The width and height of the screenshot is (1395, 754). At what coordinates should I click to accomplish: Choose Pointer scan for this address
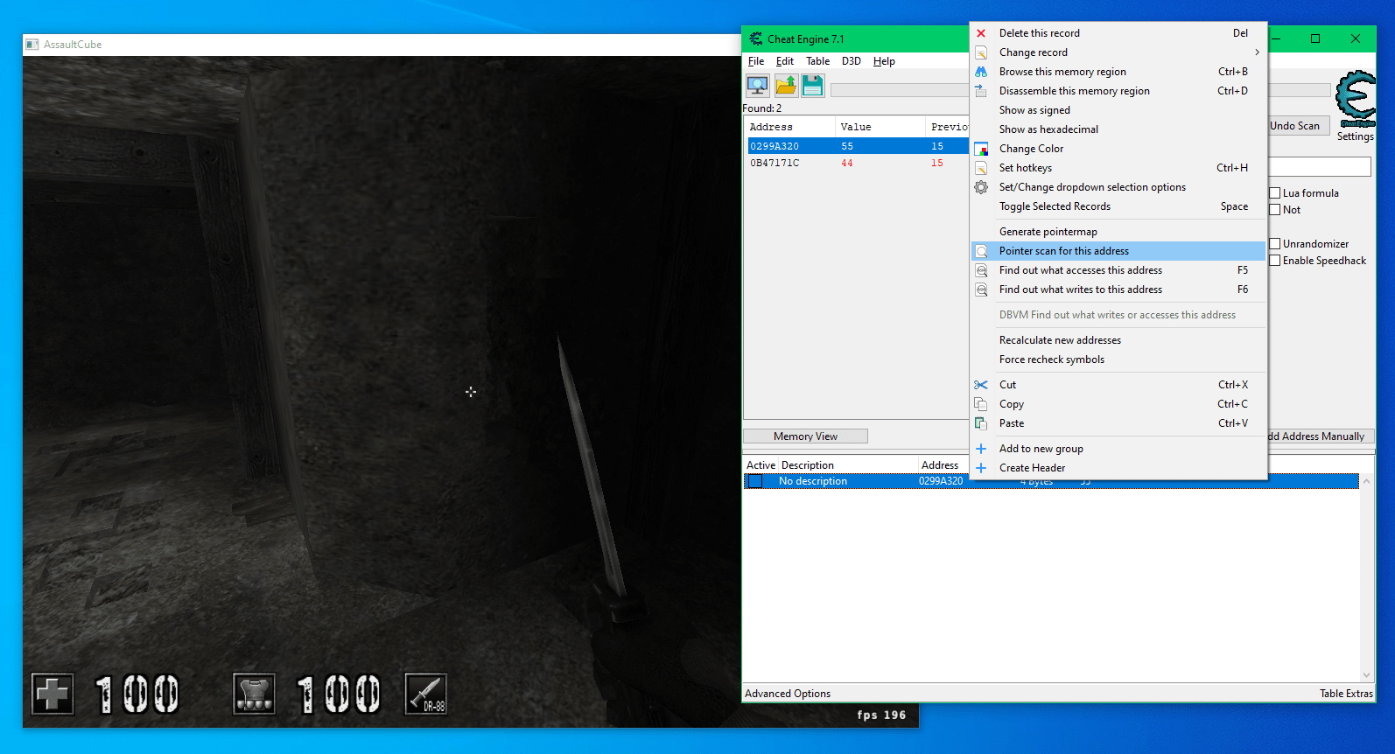coord(1118,251)
